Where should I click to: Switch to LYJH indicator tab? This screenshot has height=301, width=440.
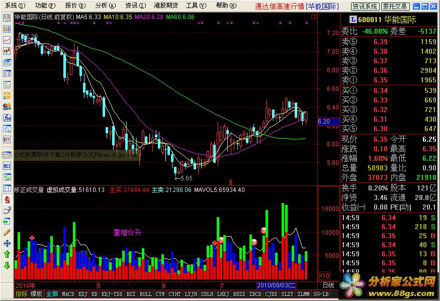pos(191,294)
